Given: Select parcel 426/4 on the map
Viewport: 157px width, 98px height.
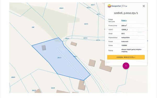Looking at the screenshot, I should pos(61,8).
